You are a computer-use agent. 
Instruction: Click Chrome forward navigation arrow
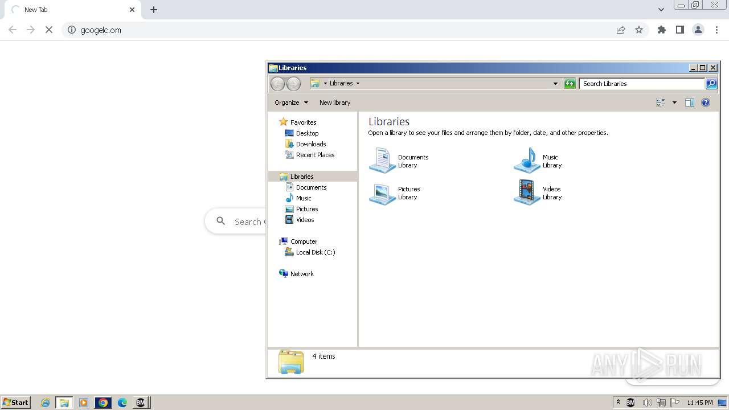point(31,30)
